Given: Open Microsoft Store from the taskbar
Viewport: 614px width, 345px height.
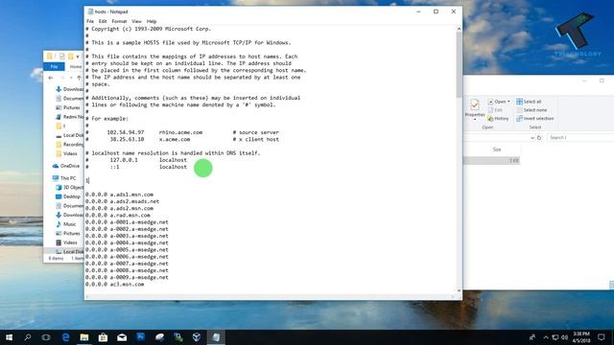Looking at the screenshot, I should point(103,337).
